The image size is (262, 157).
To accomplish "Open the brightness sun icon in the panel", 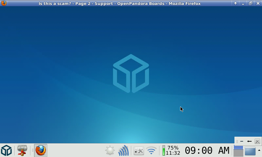I will [x=110, y=151].
